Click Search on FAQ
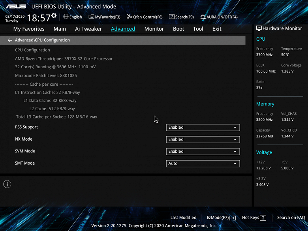The image size is (308, 231). click(291, 218)
